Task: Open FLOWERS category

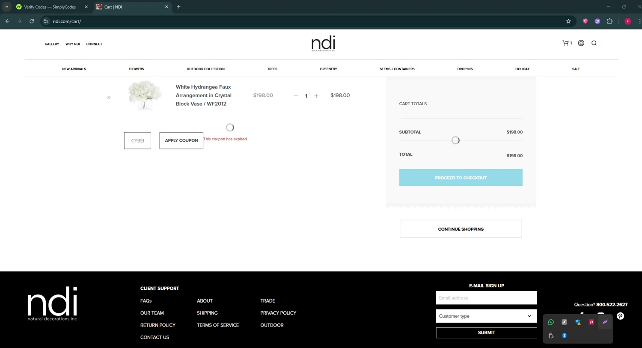Action: [x=136, y=69]
